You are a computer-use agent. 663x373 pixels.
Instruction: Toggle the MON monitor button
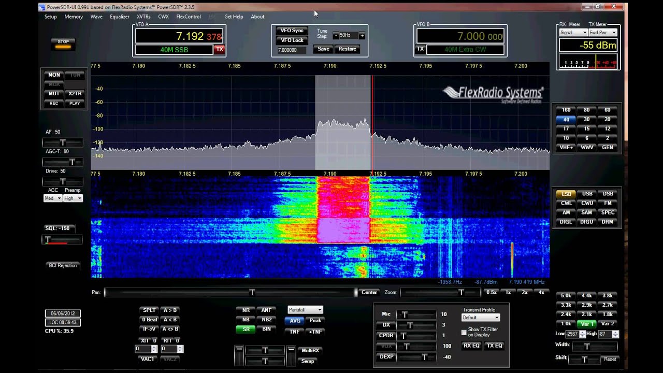pyautogui.click(x=54, y=75)
